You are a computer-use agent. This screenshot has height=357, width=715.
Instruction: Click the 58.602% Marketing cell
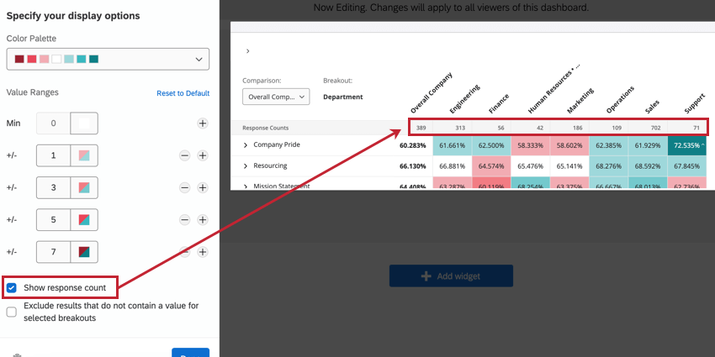[x=569, y=145]
